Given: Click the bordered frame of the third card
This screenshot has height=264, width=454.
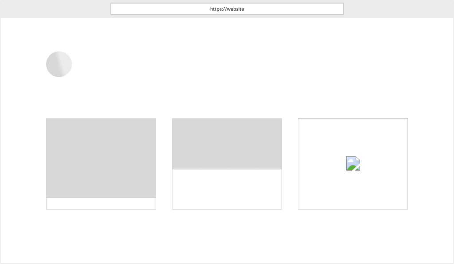Looking at the screenshot, I should coord(298,163).
